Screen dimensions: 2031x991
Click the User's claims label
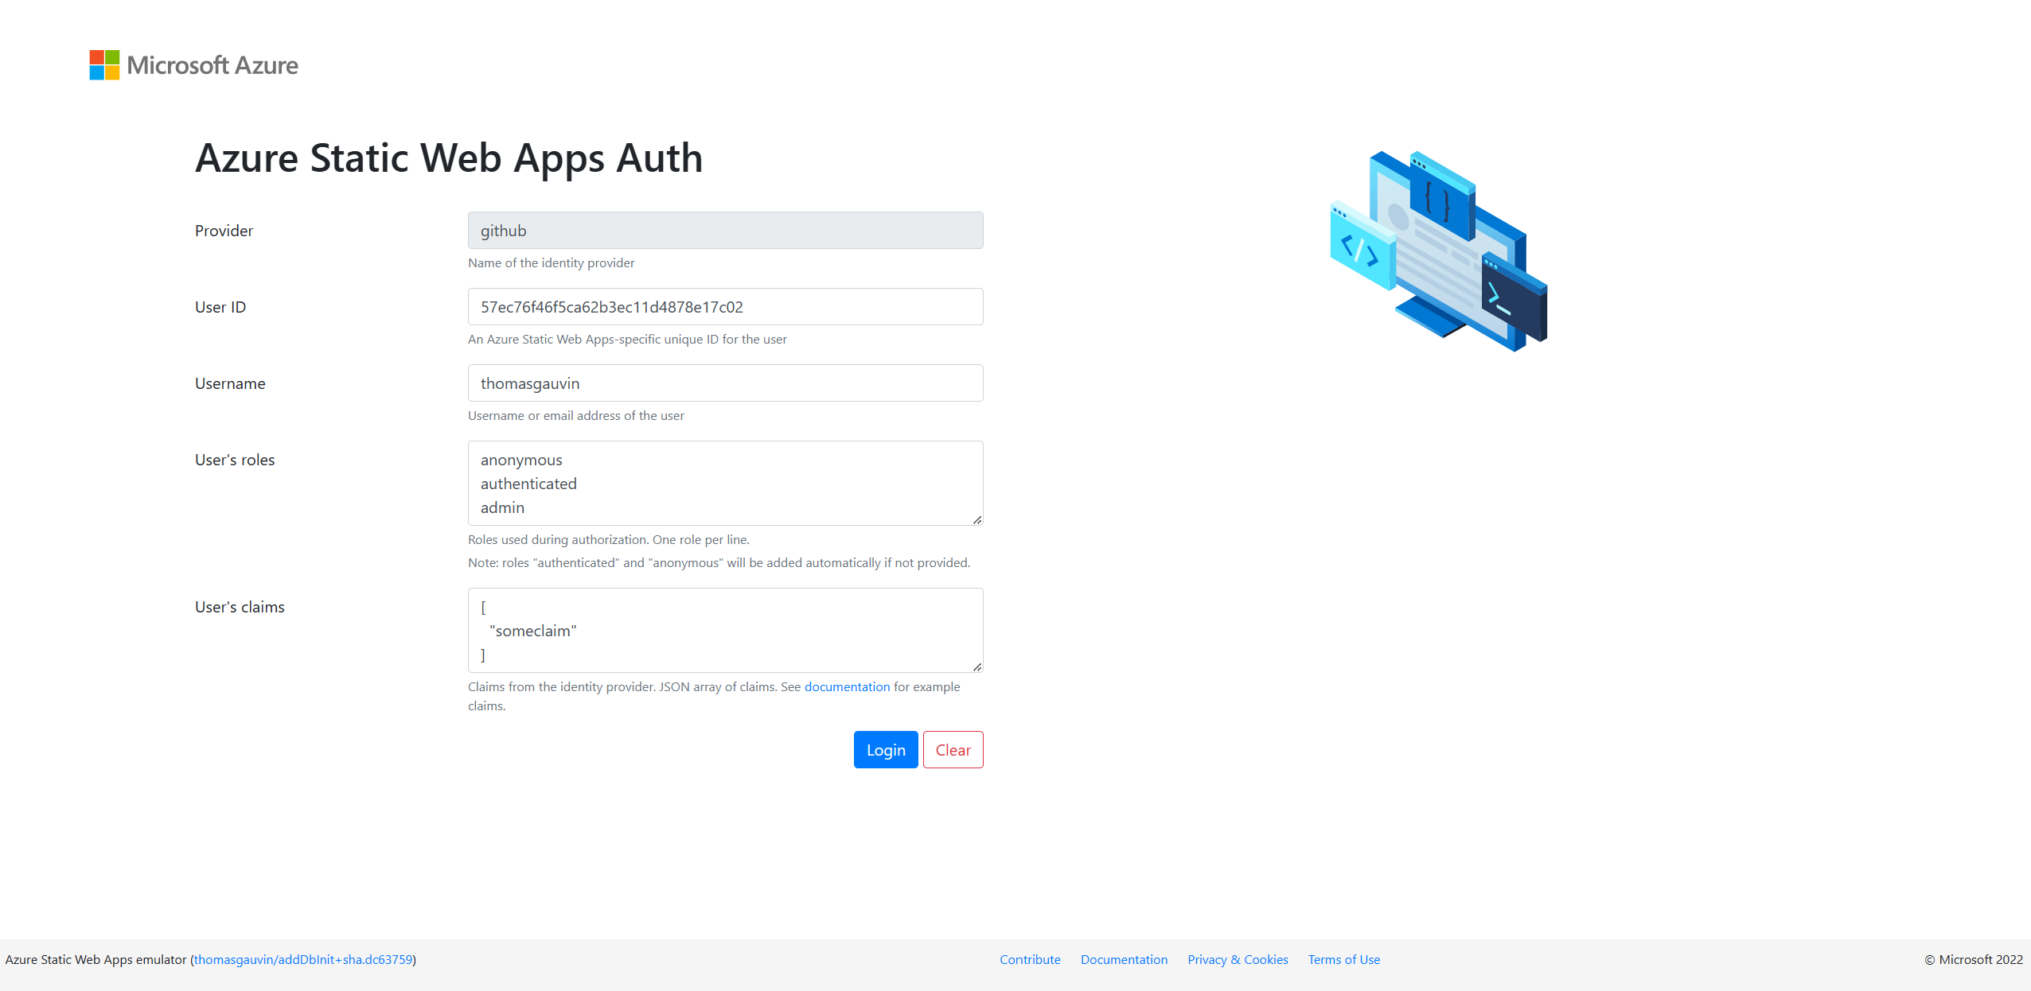[240, 607]
